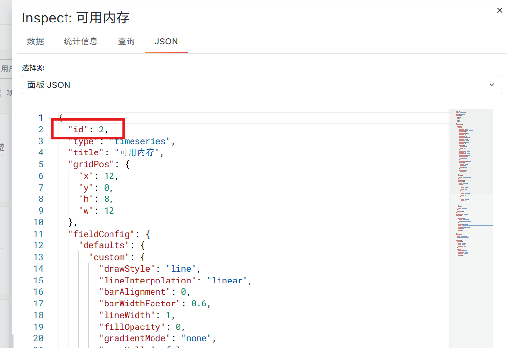
Task: Click line number 11 in the gutter
Action: click(38, 234)
